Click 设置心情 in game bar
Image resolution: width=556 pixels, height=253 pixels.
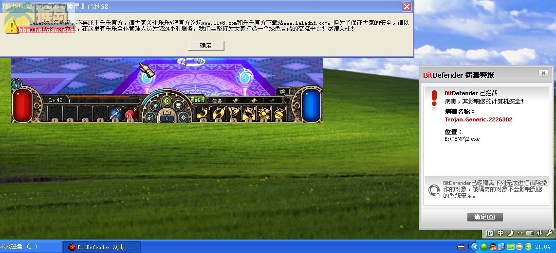[x=198, y=100]
